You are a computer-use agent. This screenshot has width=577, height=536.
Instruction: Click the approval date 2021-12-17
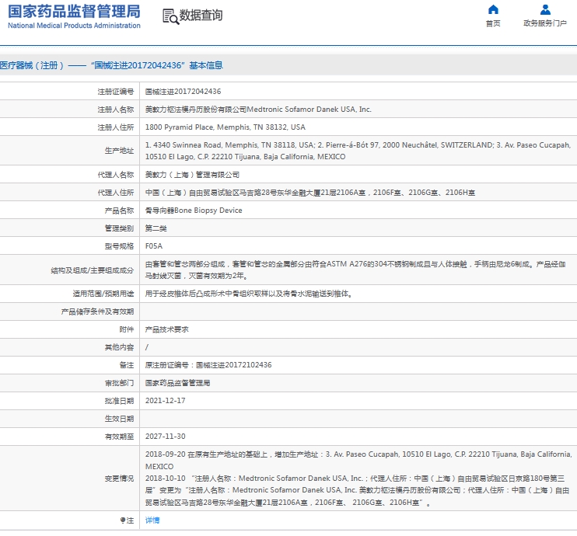click(165, 401)
